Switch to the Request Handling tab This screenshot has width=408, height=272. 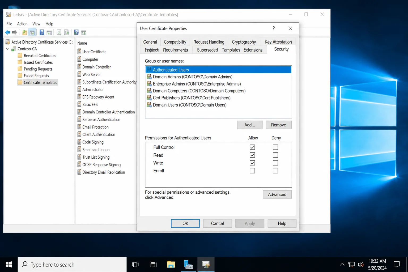pyautogui.click(x=209, y=42)
